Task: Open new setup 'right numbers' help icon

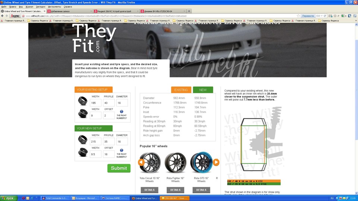Action: click(x=122, y=150)
